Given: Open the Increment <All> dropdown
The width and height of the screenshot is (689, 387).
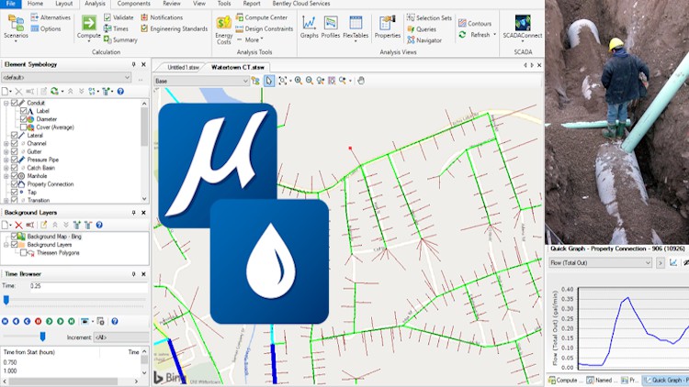Looking at the screenshot, I should (121, 337).
